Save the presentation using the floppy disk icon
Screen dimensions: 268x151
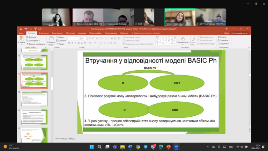tap(21, 29)
